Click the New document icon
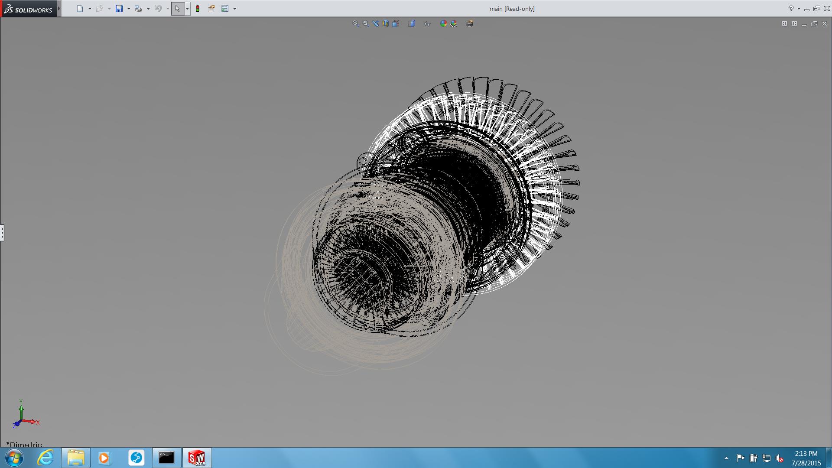 click(x=80, y=9)
